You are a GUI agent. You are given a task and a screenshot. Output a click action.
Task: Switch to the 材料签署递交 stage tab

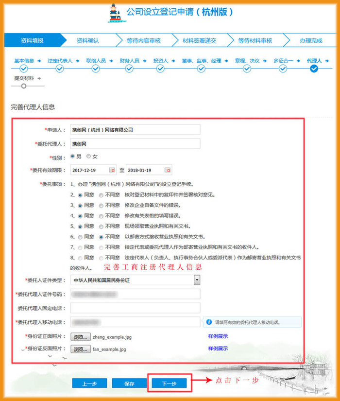tap(199, 41)
